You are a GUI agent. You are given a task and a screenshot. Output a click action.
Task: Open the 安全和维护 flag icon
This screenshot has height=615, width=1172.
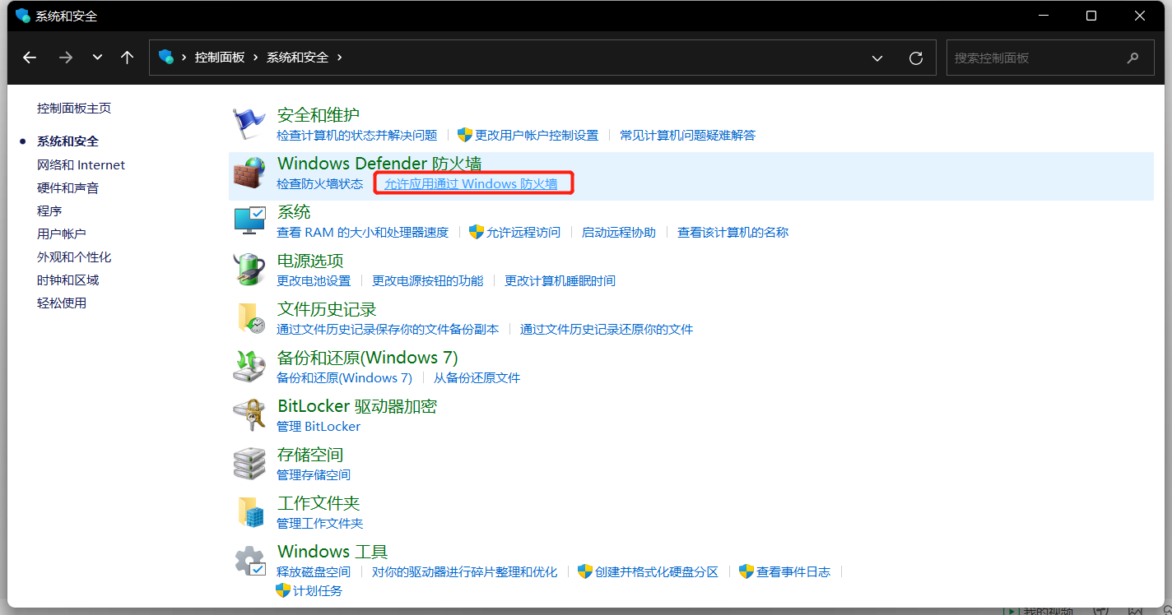pos(249,124)
